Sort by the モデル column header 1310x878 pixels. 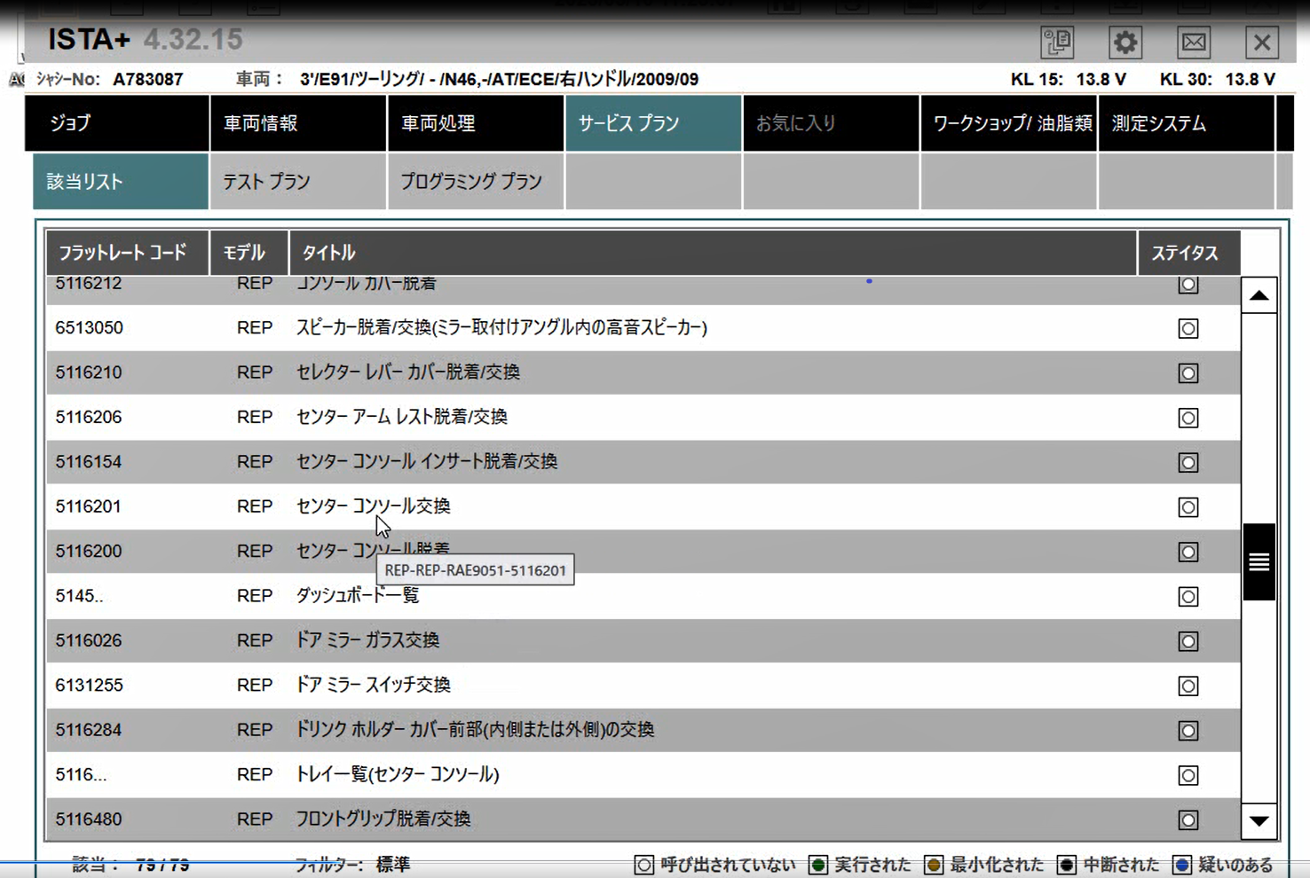[249, 253]
